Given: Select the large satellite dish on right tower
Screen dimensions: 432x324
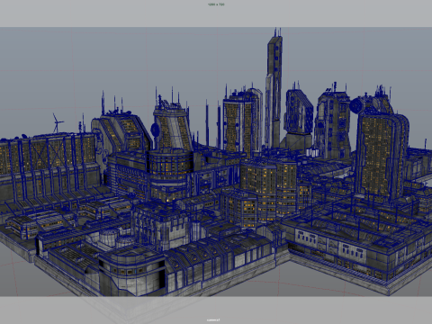Looking at the screenshot, I should 357,105.
